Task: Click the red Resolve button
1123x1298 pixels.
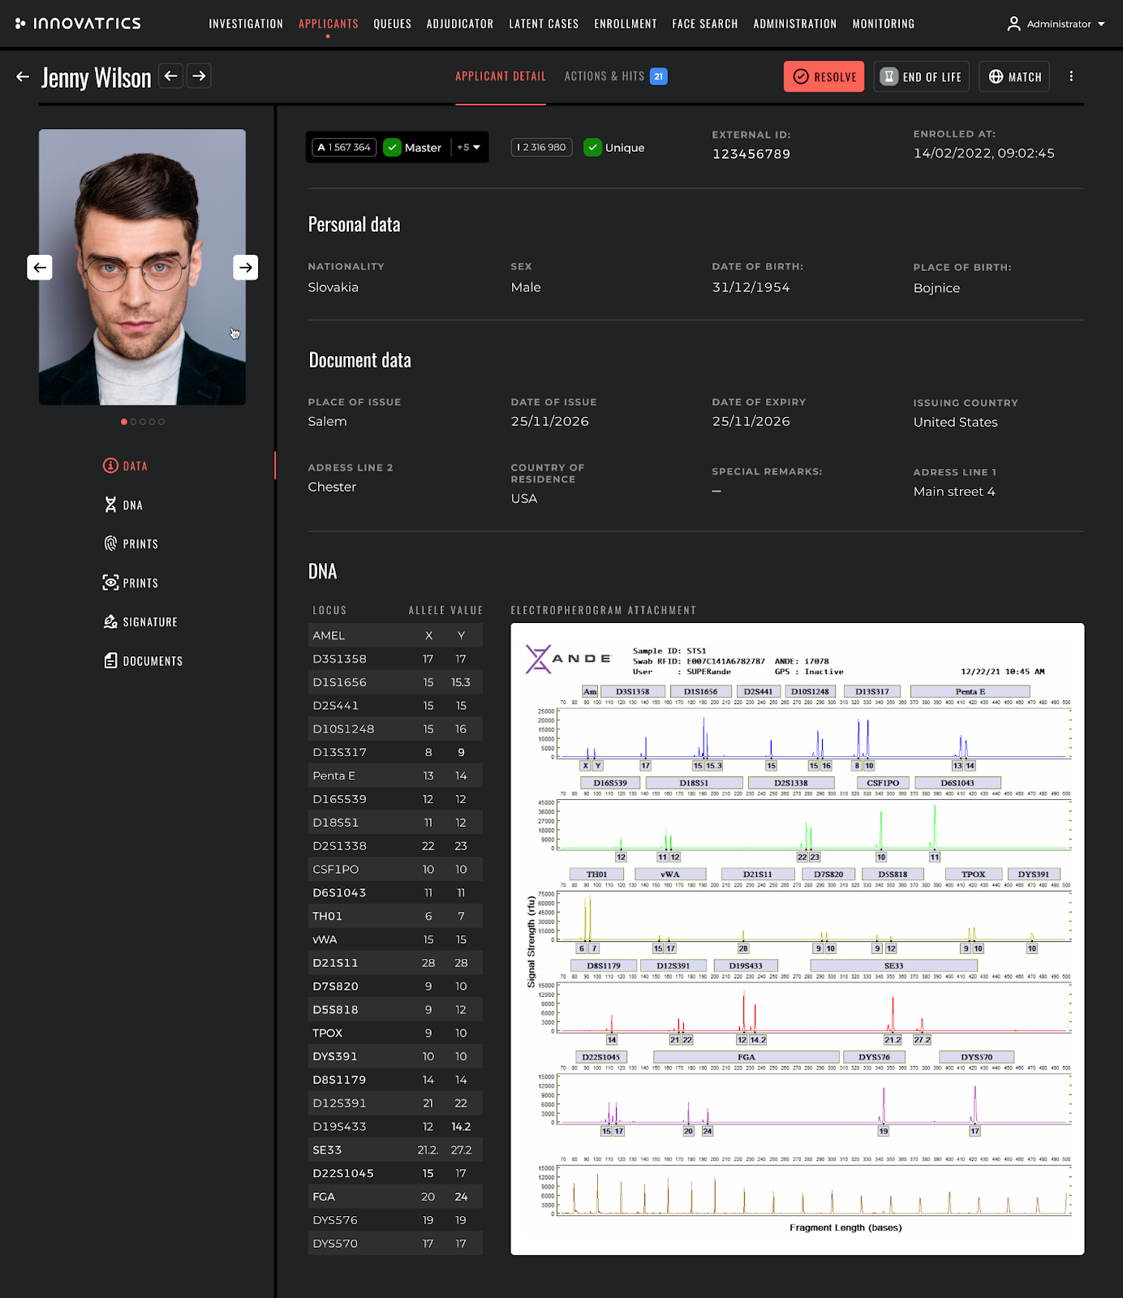Action: point(824,77)
